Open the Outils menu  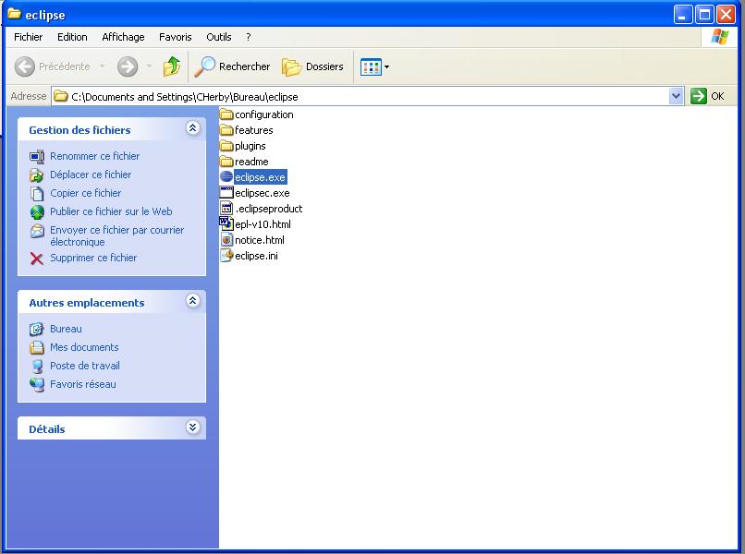coord(218,37)
